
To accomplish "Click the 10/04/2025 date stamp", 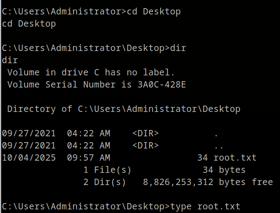I will [29, 158].
